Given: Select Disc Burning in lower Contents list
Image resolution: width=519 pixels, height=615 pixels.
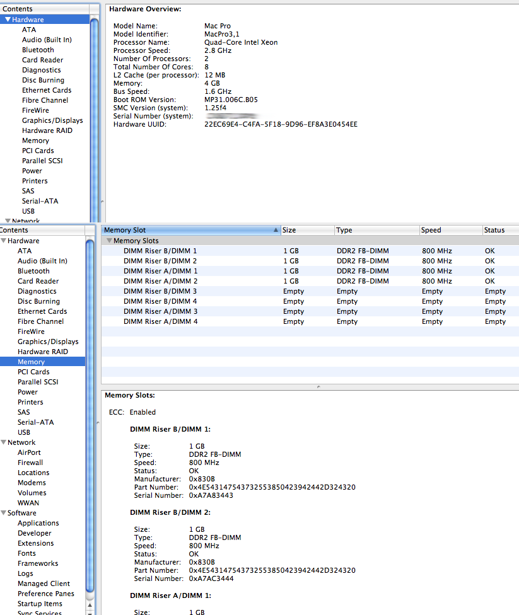Looking at the screenshot, I should coord(38,301).
